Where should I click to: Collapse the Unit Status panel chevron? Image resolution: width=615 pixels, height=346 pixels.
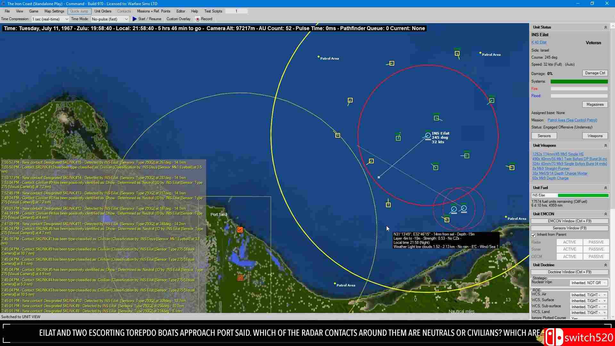(605, 28)
